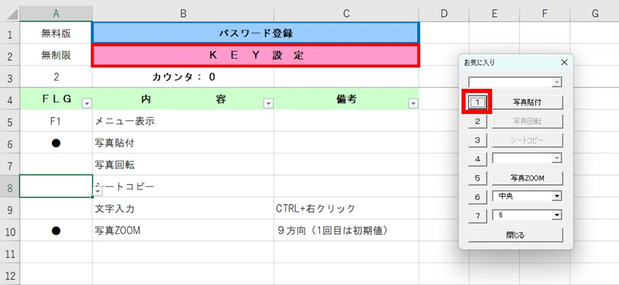619x285 pixels.
Task: Click the 写真ZOOM button in dialog
Action: pyautogui.click(x=527, y=178)
